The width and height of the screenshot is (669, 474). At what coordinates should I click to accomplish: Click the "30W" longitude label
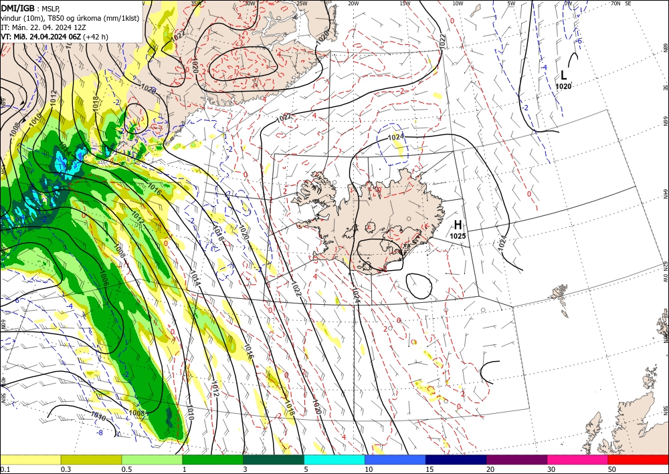pyautogui.click(x=250, y=3)
